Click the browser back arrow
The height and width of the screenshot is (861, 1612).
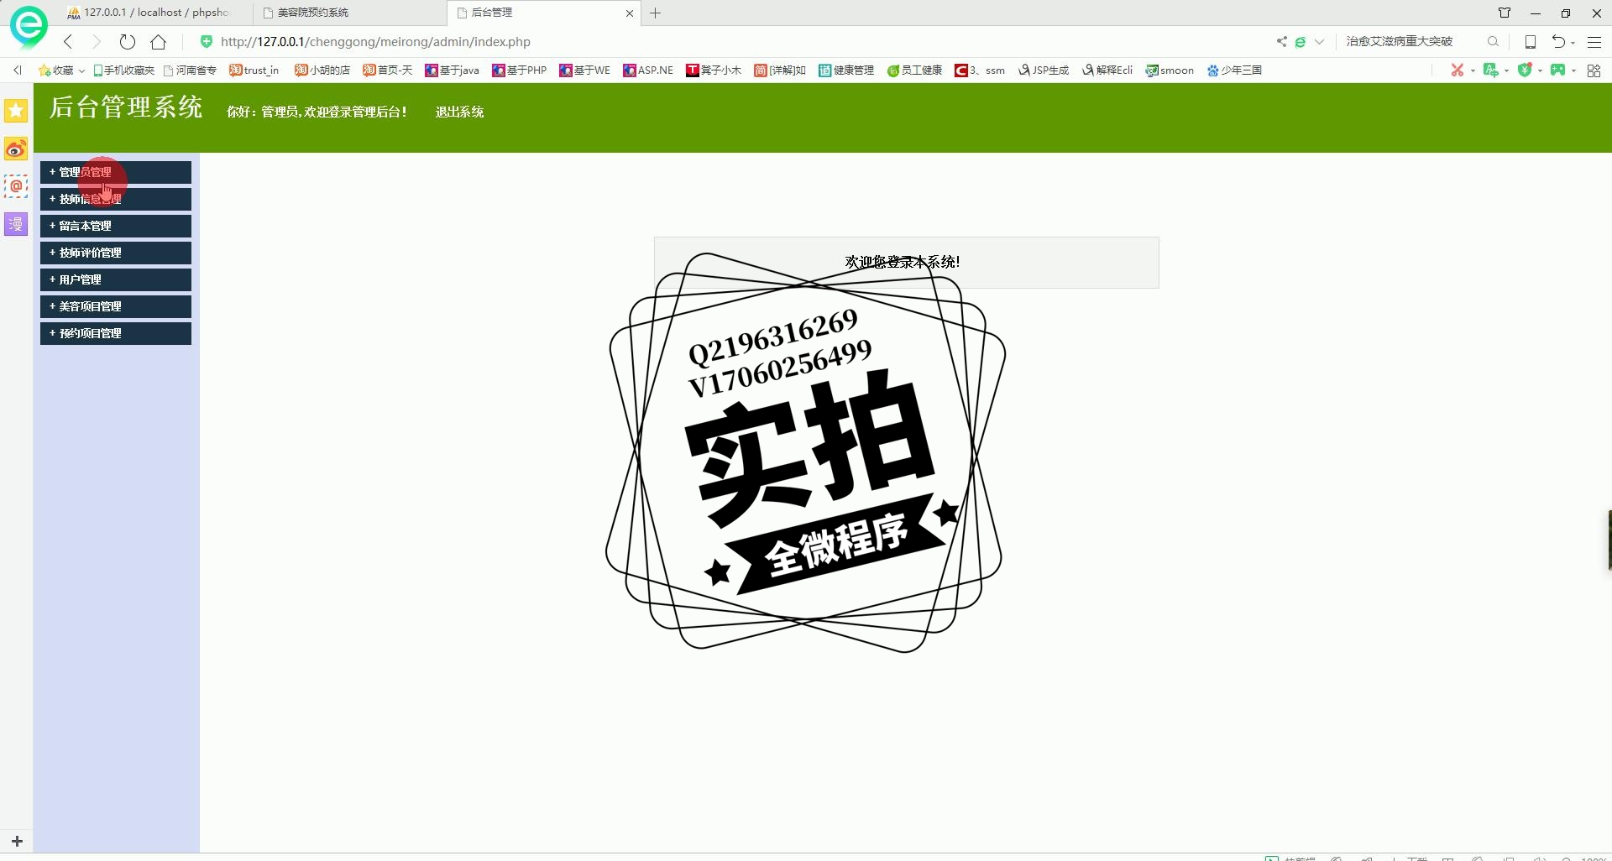[68, 41]
